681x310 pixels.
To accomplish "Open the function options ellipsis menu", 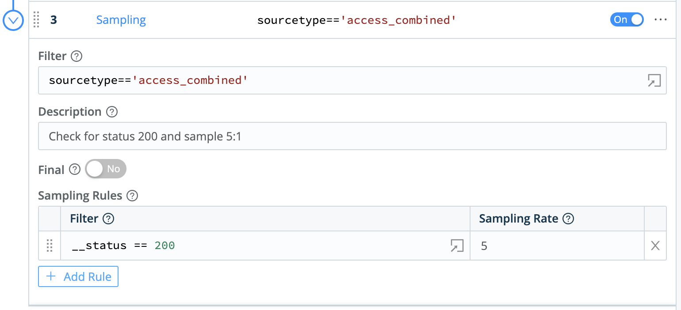I will tap(660, 19).
